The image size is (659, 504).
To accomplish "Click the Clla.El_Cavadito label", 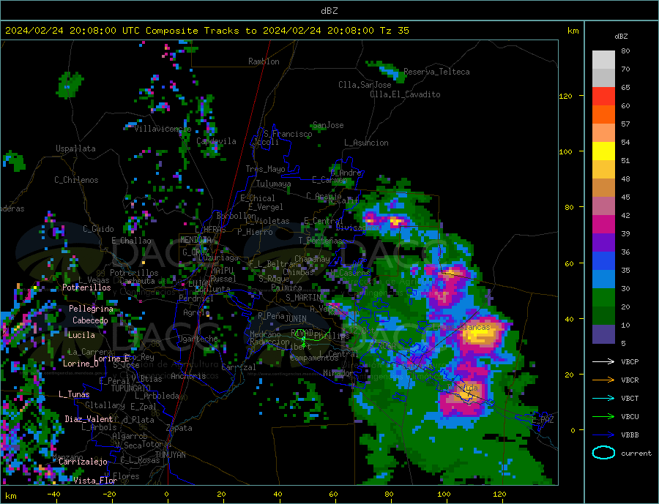I will point(405,94).
